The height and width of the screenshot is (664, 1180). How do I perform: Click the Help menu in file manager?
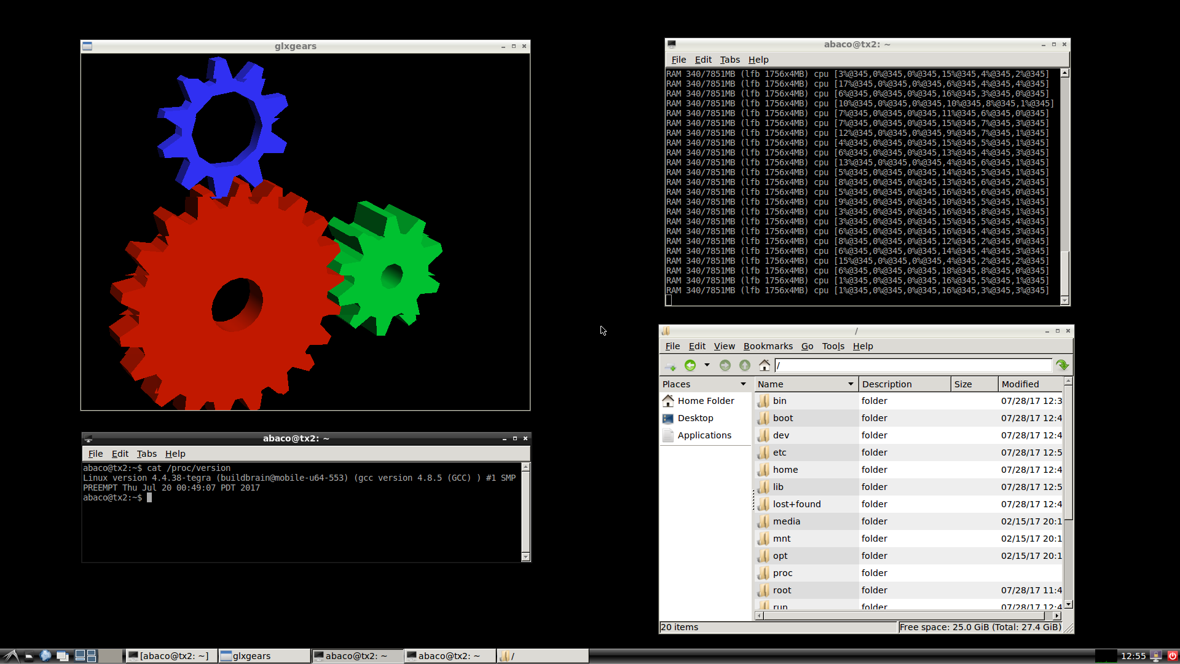pyautogui.click(x=863, y=346)
